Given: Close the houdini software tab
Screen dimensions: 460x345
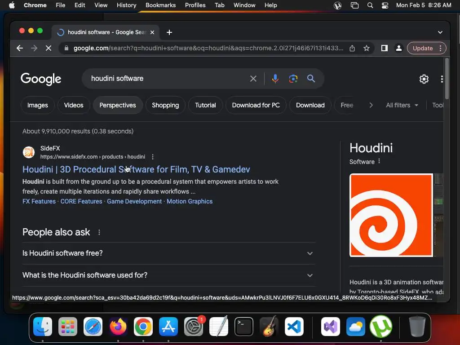Looking at the screenshot, I should [x=152, y=32].
